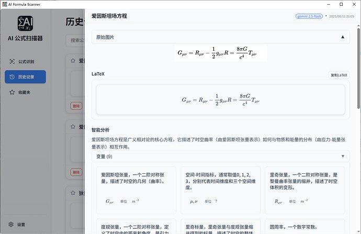Click the 里奇标量 variable card
The image size is (361, 234).
[x=221, y=226]
